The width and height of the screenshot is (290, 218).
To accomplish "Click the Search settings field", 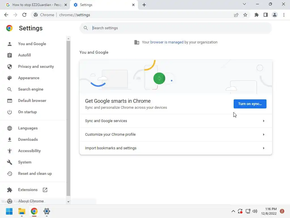I will [176, 28].
